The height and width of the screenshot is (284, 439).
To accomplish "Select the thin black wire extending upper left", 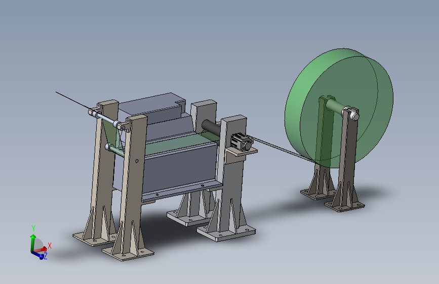I will (x=73, y=101).
